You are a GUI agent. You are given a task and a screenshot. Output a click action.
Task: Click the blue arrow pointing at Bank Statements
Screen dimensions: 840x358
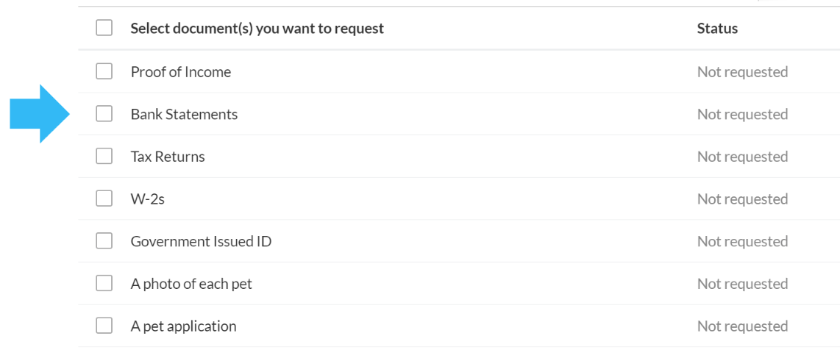click(40, 114)
